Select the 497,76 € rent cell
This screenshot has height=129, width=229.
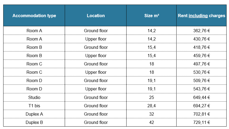pyautogui.click(x=201, y=64)
